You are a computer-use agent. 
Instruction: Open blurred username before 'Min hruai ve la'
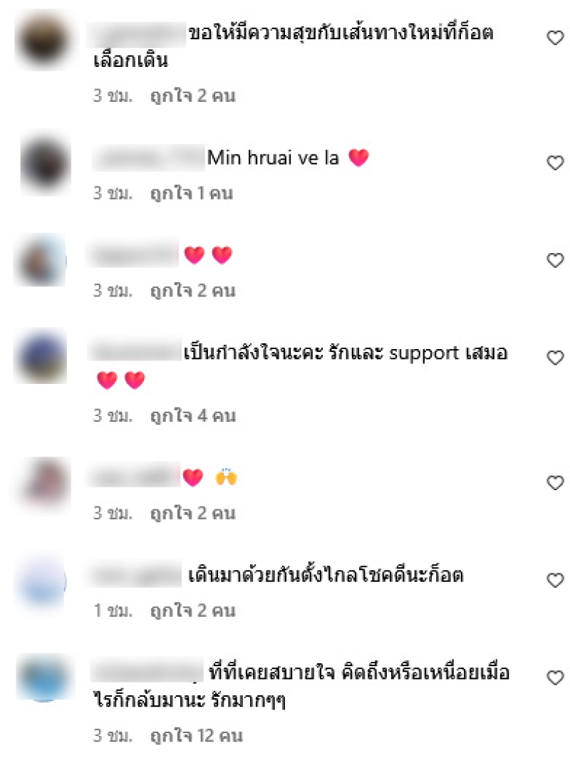[x=148, y=157]
